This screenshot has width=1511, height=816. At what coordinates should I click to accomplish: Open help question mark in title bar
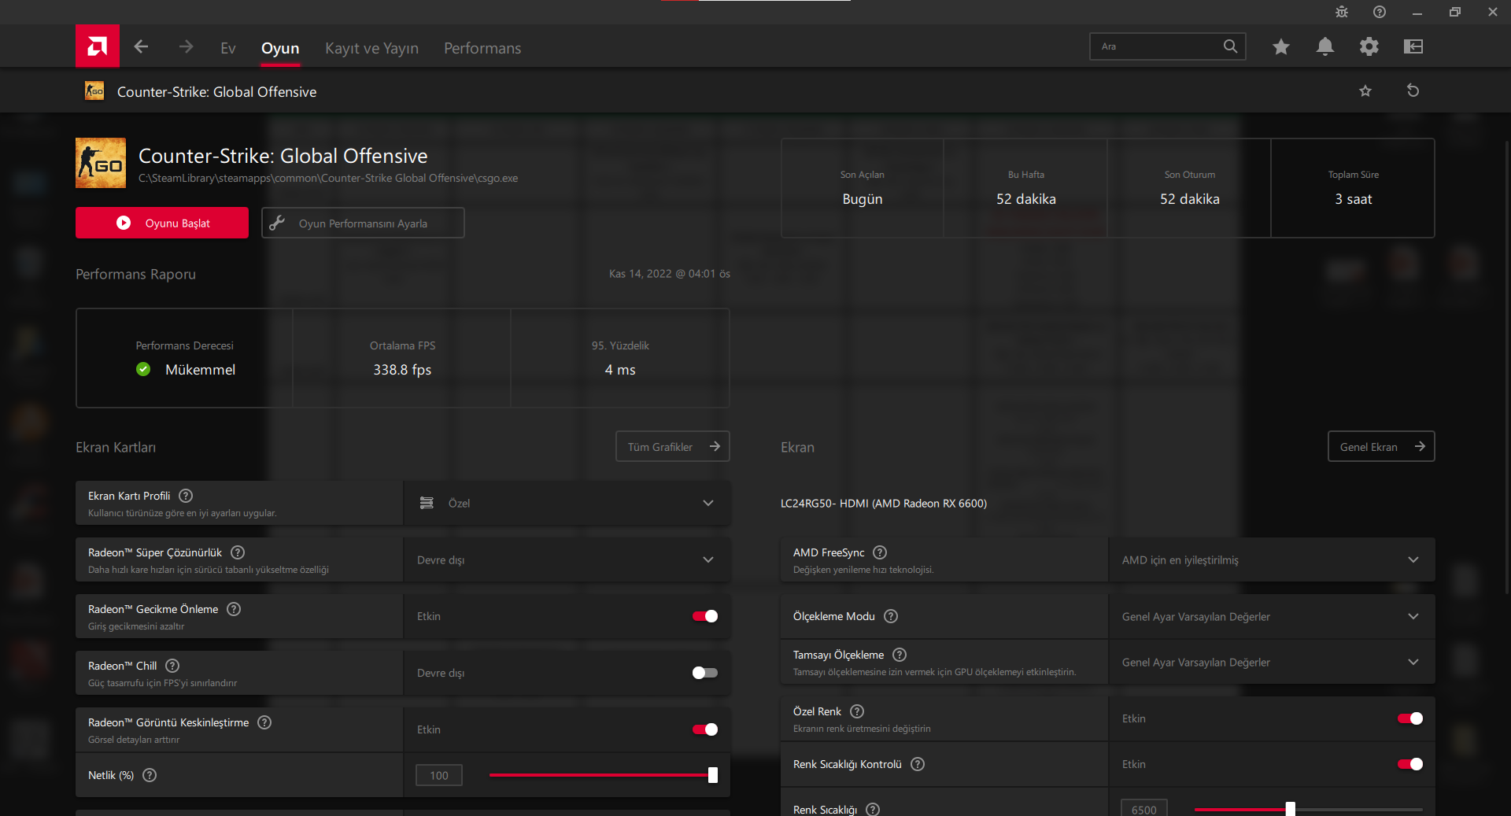pyautogui.click(x=1380, y=12)
